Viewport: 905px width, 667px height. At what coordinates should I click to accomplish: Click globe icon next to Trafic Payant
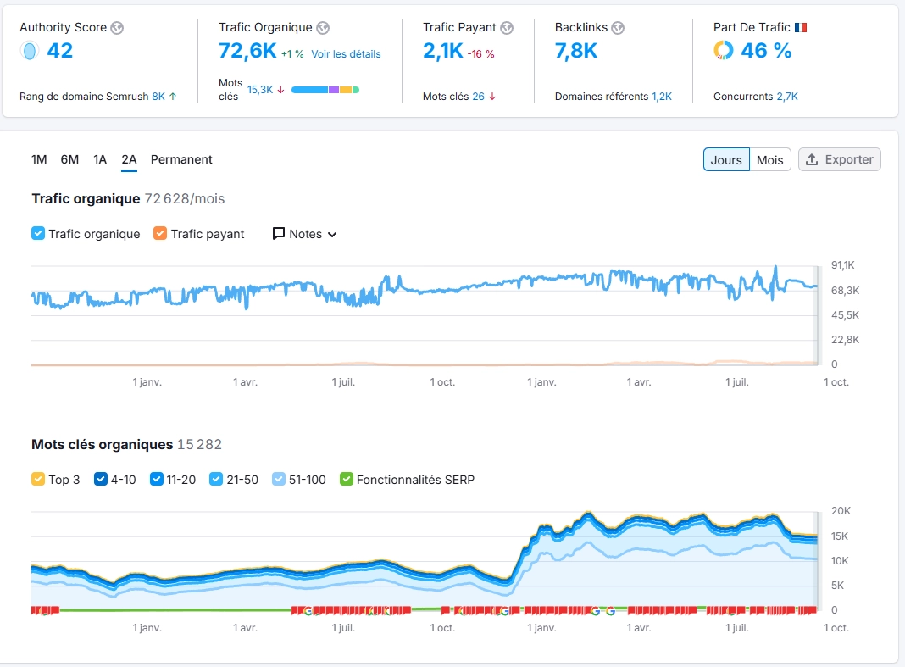(x=507, y=28)
